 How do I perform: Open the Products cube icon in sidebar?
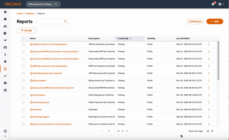pos(5,19)
